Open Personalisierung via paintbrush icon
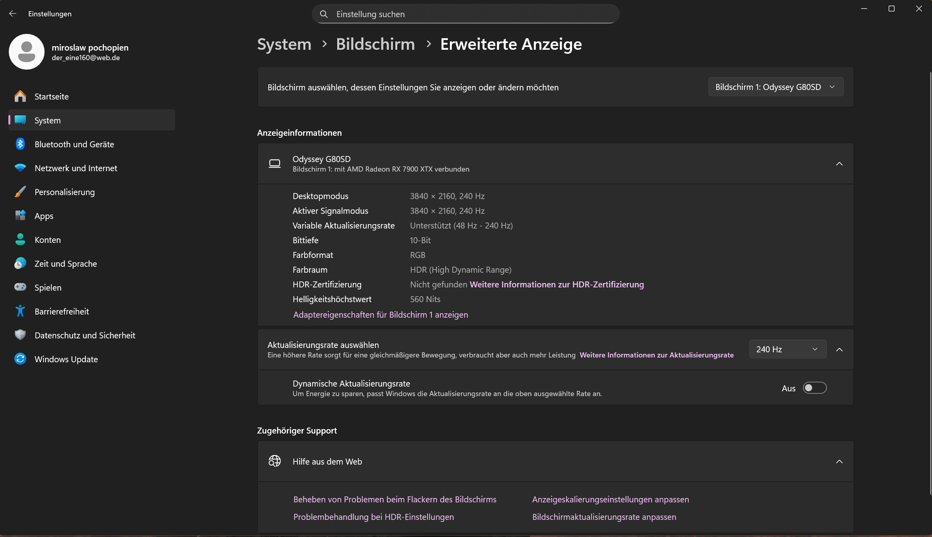This screenshot has height=537, width=932. (x=20, y=192)
